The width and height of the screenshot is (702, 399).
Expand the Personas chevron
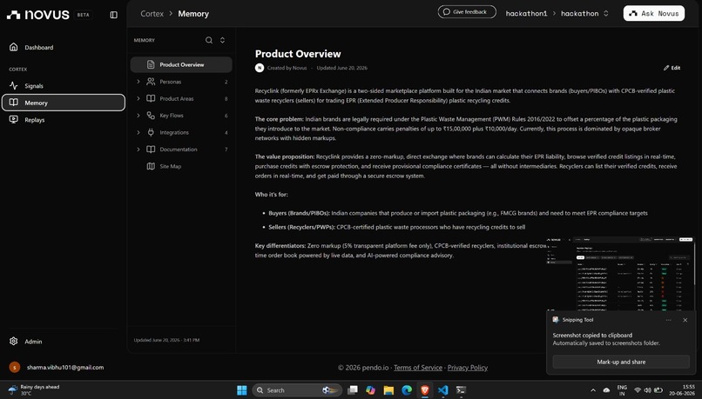click(138, 82)
